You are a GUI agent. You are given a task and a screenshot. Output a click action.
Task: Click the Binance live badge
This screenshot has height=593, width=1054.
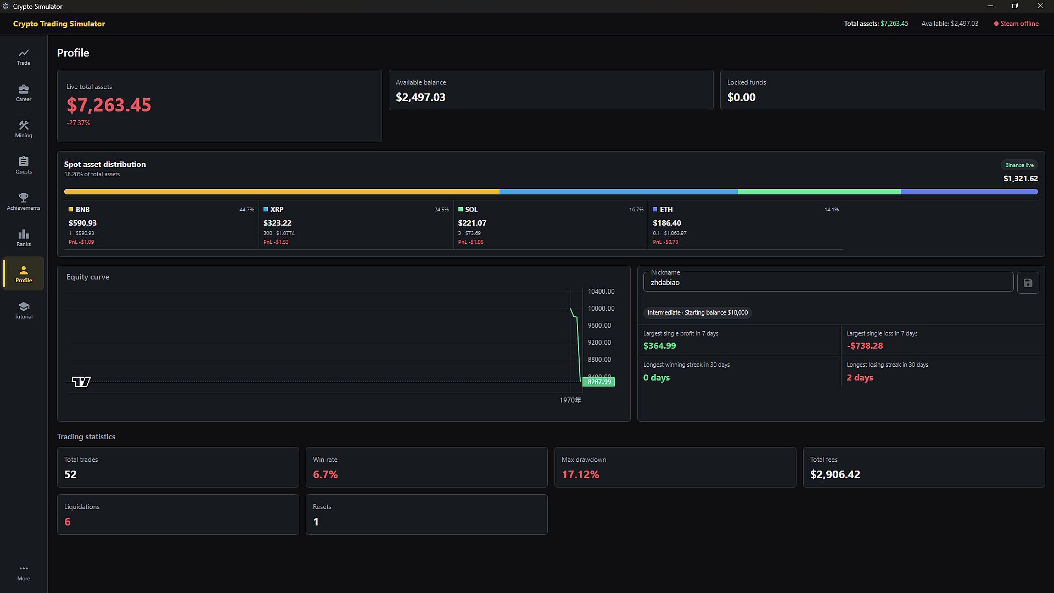coord(1019,165)
